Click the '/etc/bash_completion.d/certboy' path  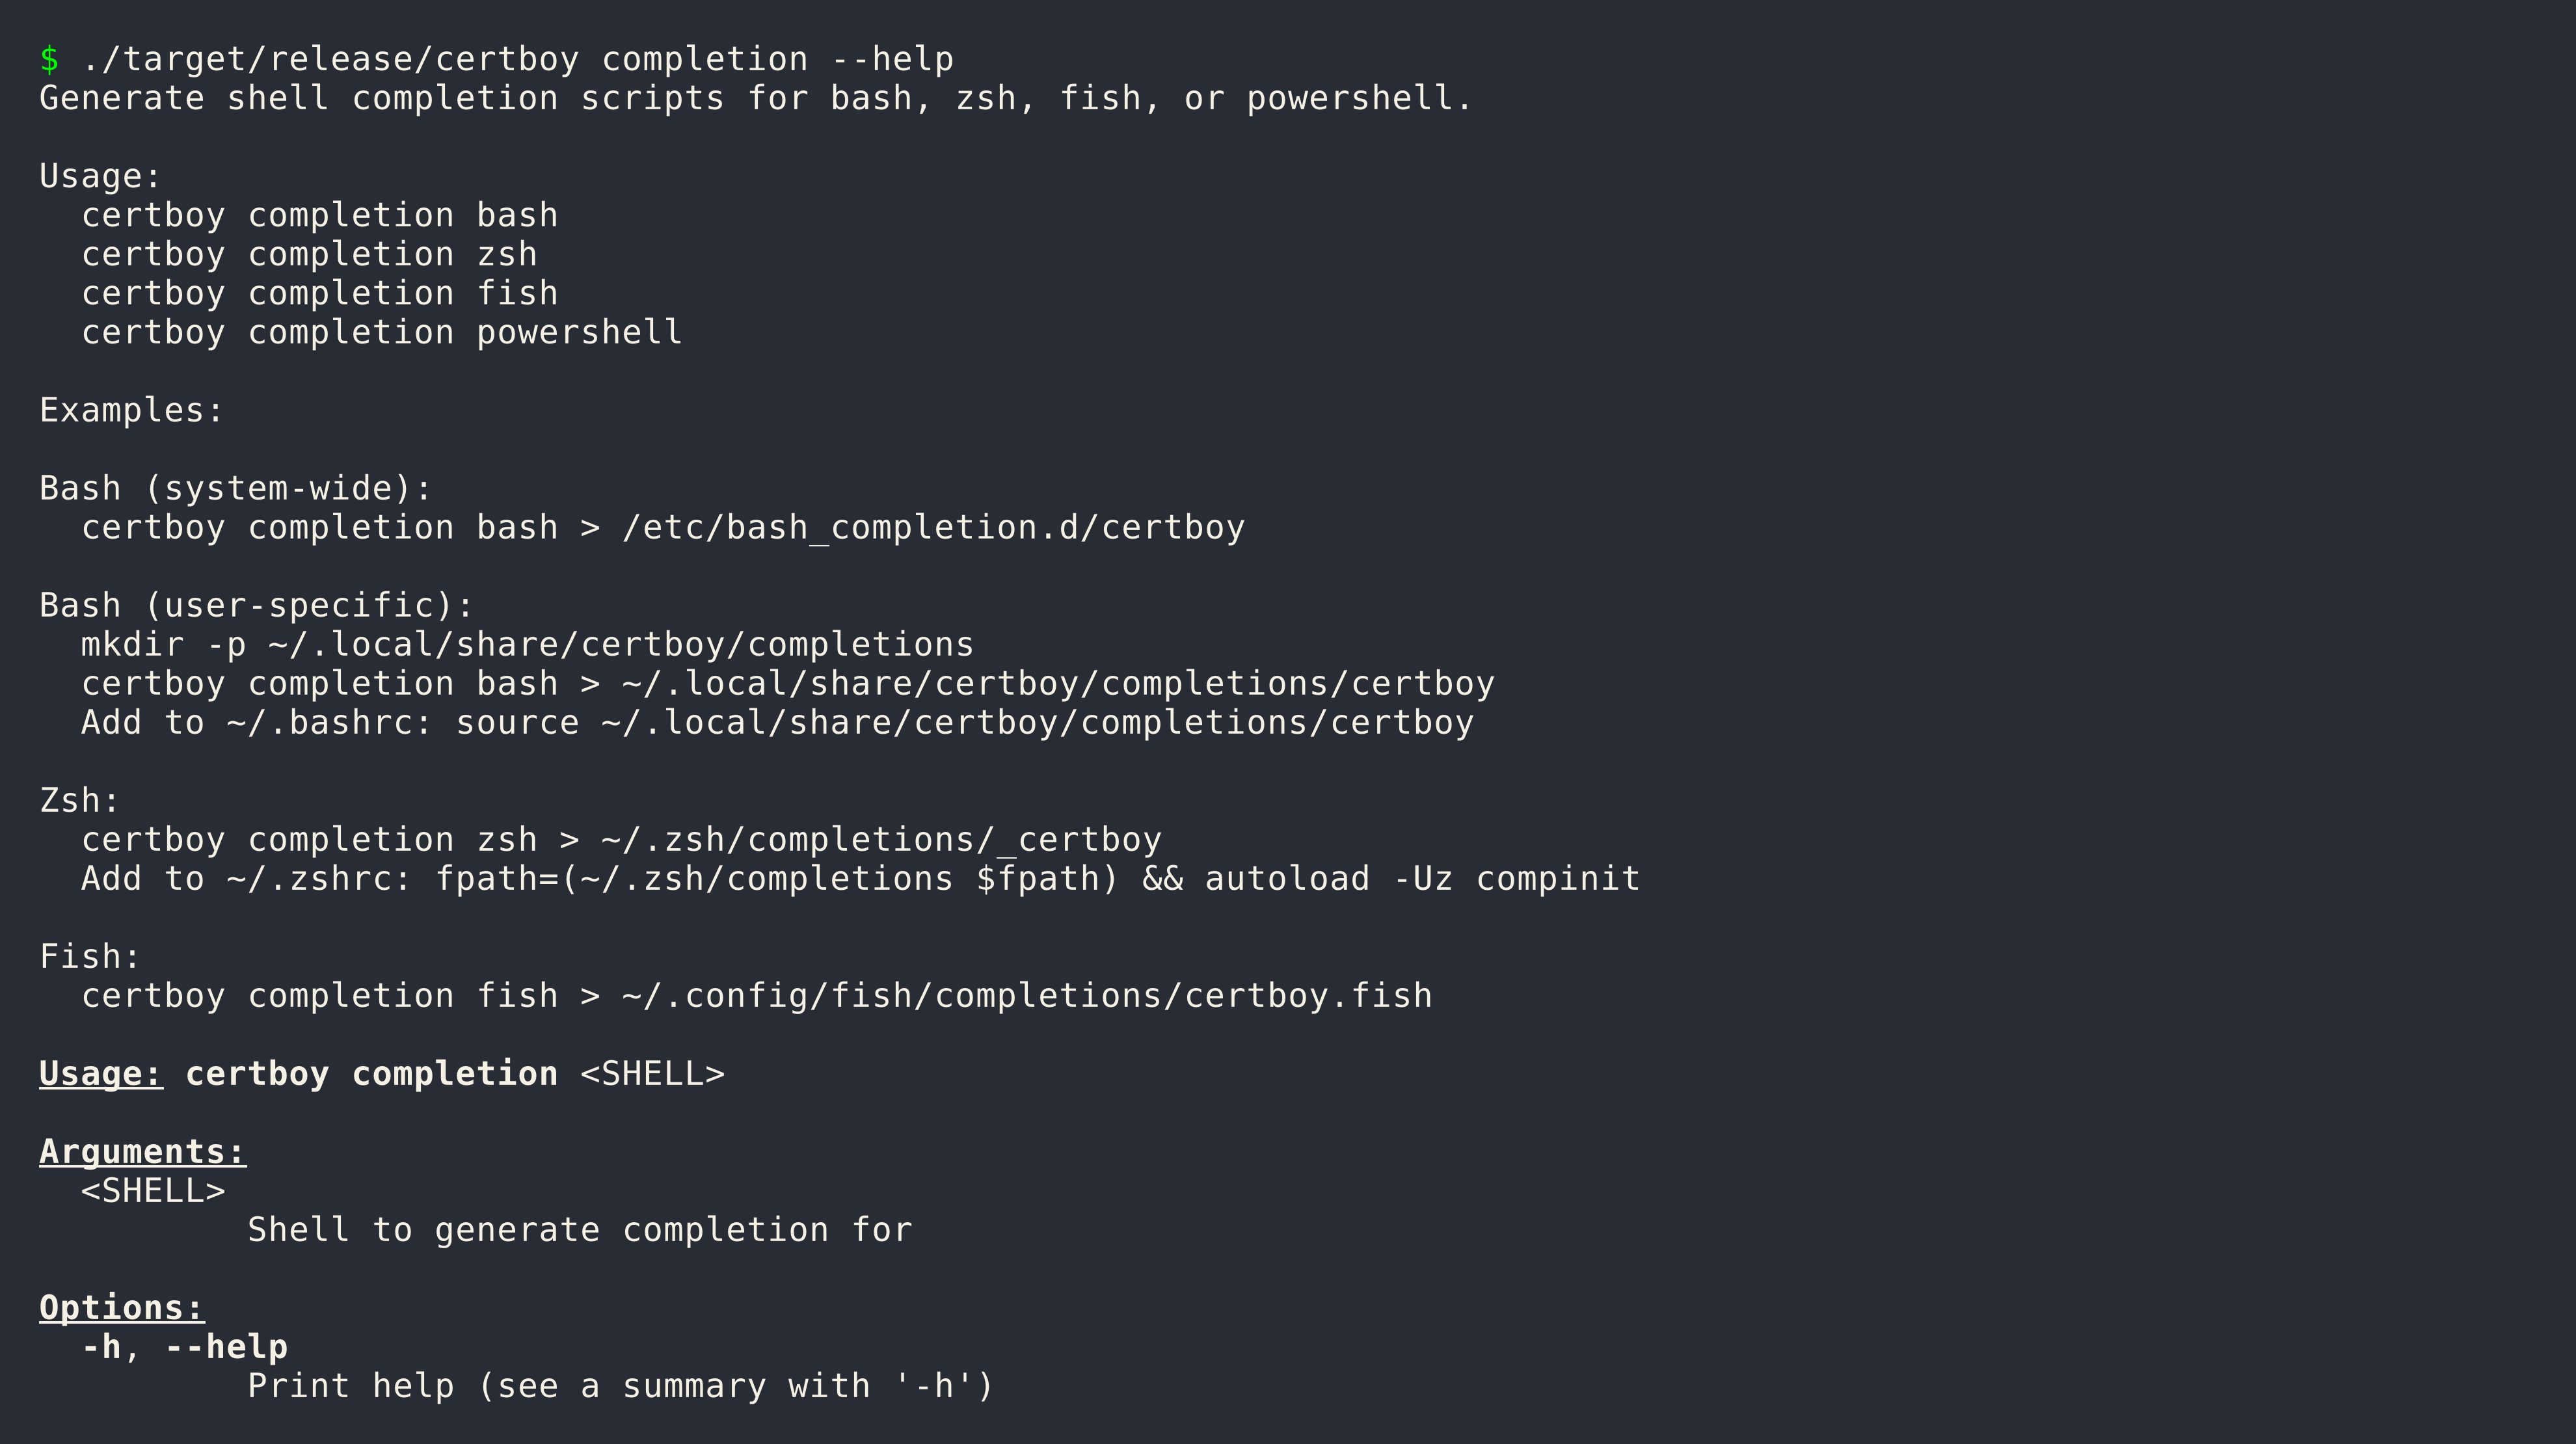933,528
